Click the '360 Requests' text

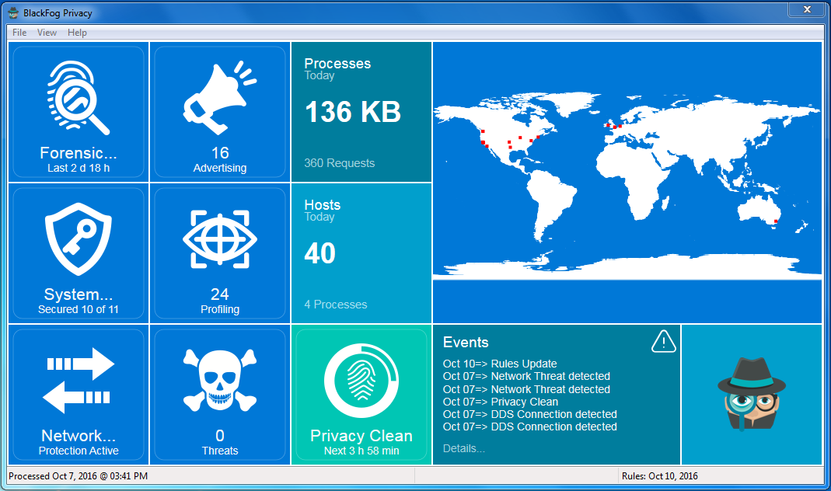(x=339, y=163)
